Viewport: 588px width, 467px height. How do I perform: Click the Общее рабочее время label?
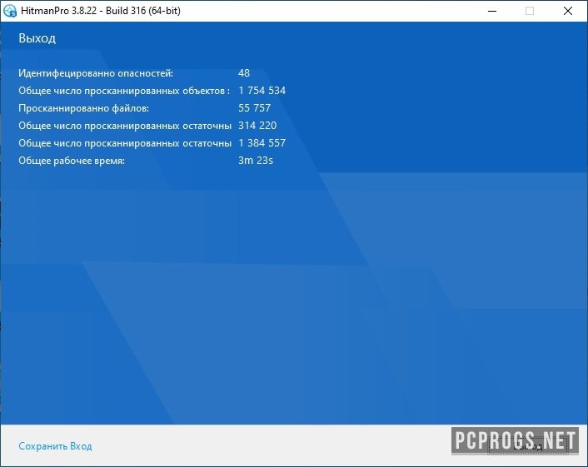pos(72,161)
